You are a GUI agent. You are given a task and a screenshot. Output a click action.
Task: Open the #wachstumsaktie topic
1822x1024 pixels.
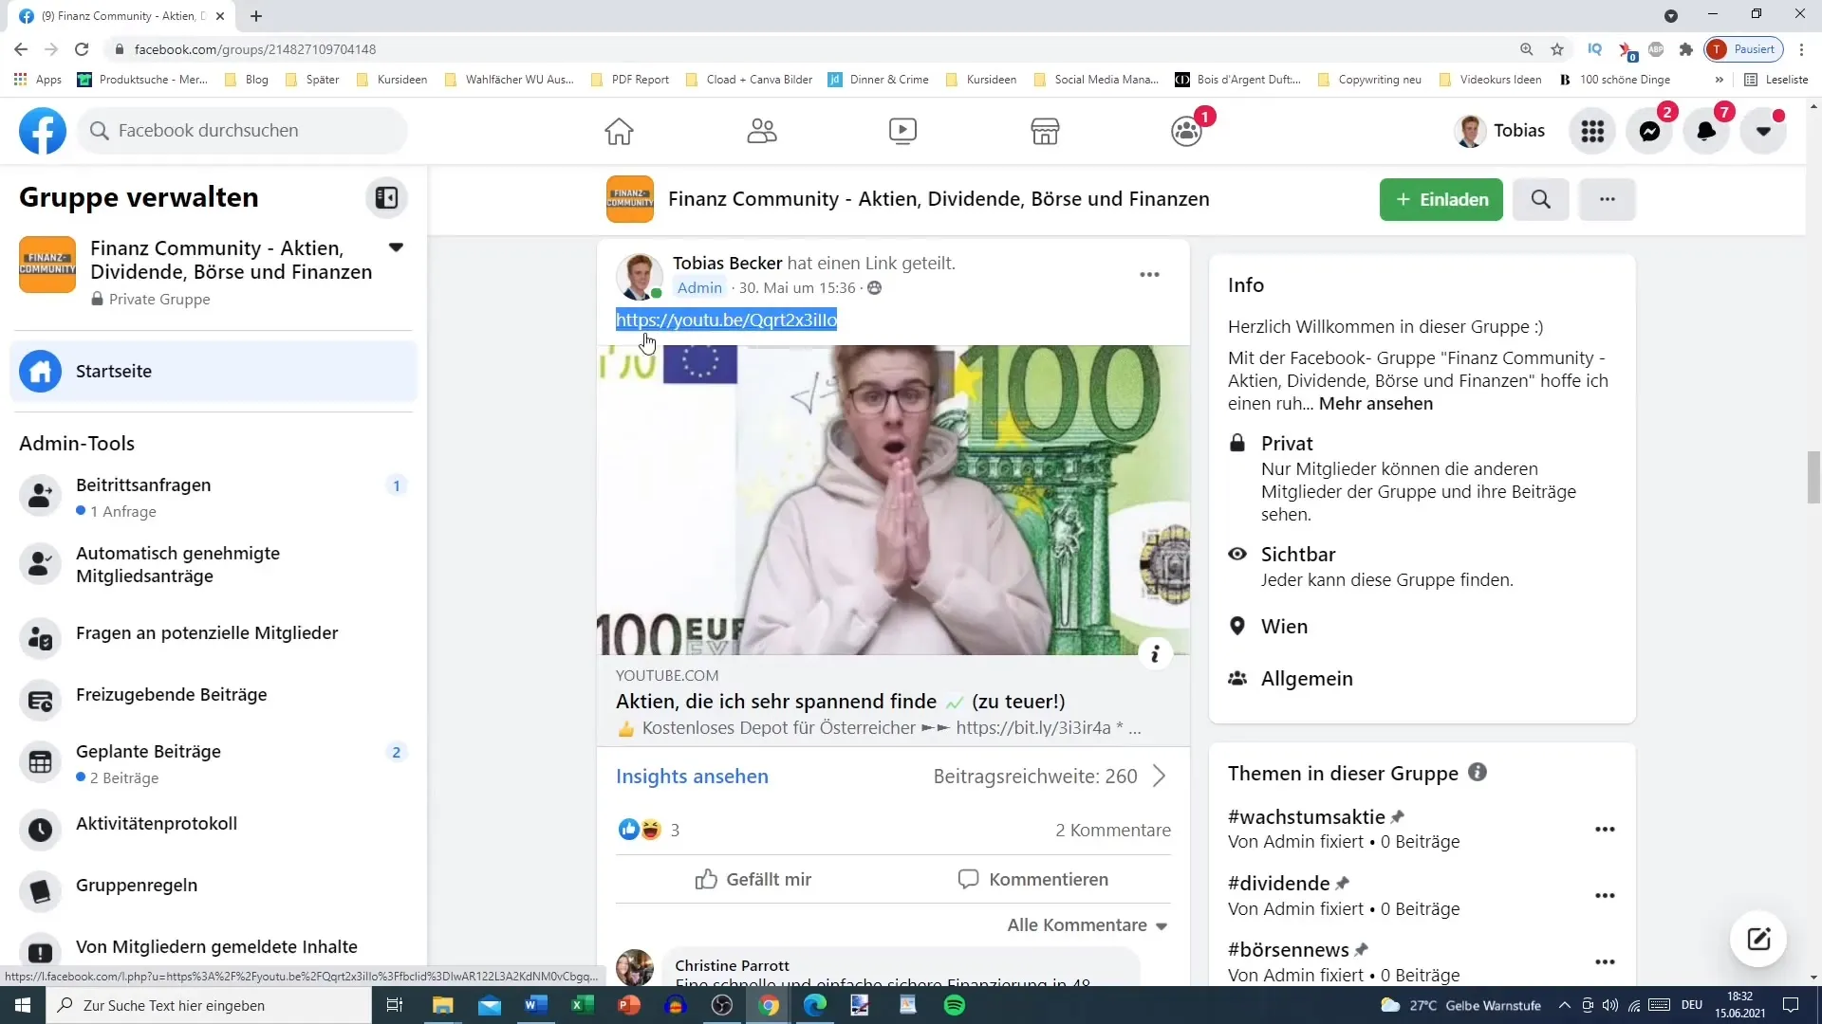pos(1306,817)
